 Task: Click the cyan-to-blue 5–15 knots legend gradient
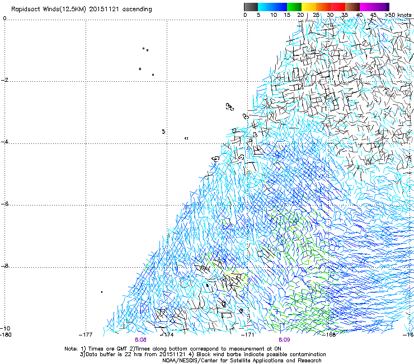272,7
